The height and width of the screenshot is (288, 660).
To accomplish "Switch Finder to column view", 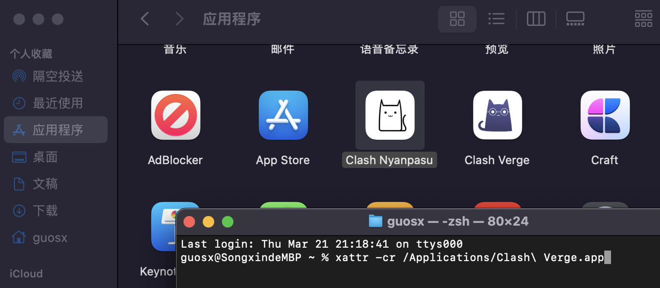I will 536,19.
